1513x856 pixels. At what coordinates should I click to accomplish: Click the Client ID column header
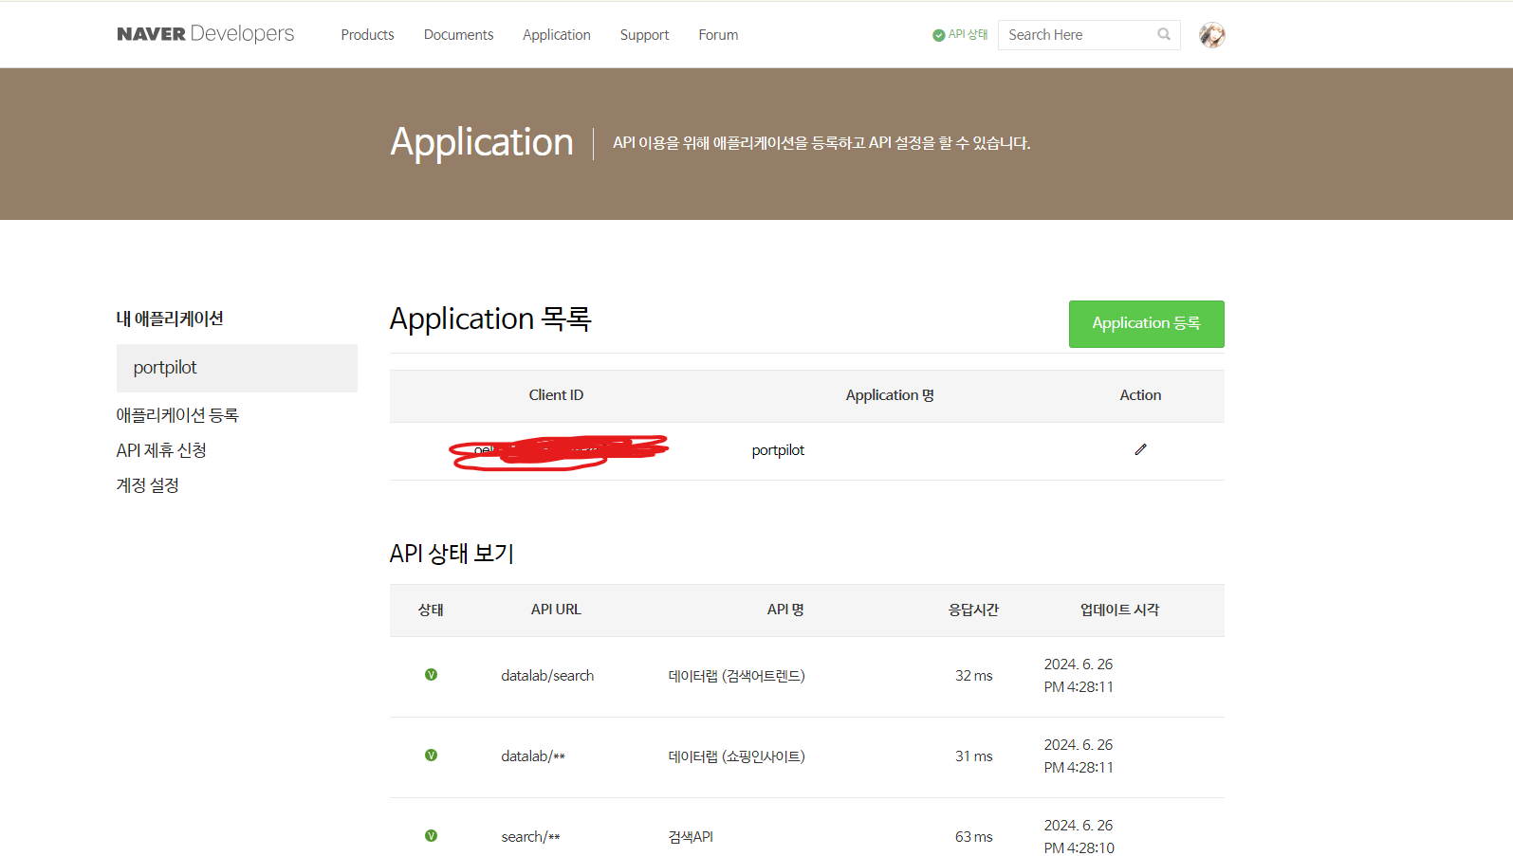(x=556, y=395)
